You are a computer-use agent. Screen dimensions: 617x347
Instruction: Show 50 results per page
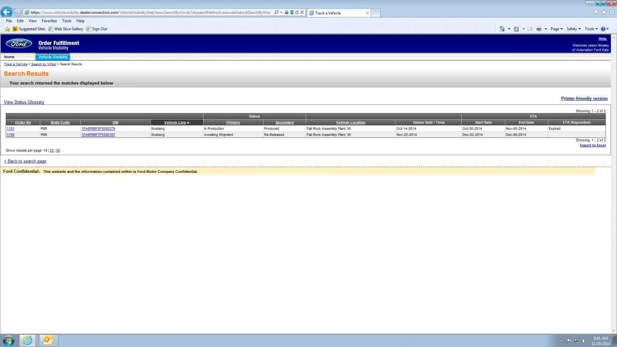[x=58, y=150]
